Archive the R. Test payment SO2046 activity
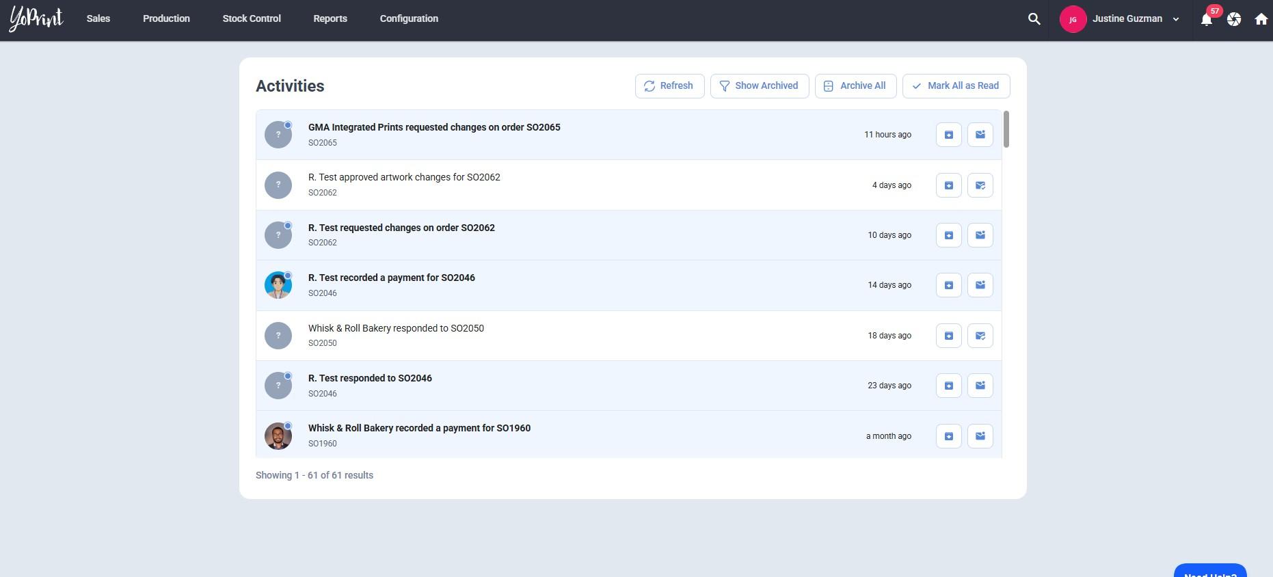This screenshot has width=1273, height=577. (x=948, y=285)
